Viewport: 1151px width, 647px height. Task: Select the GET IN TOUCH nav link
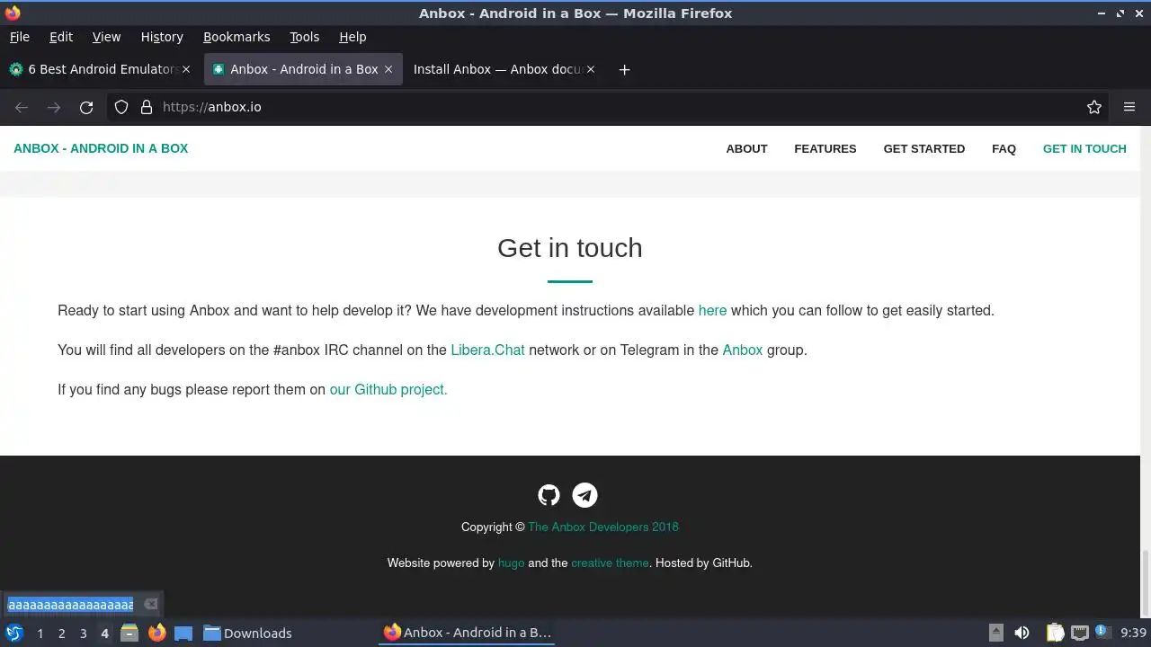pyautogui.click(x=1084, y=149)
